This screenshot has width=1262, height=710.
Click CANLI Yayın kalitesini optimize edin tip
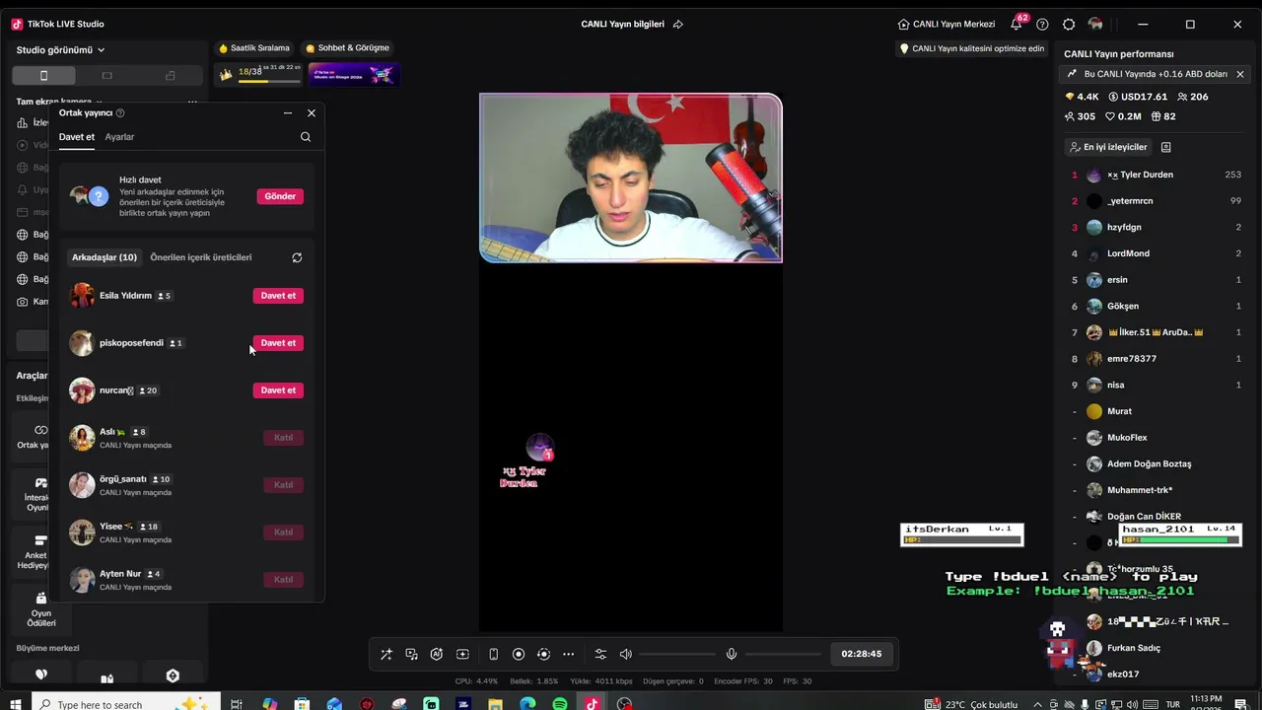click(x=972, y=48)
